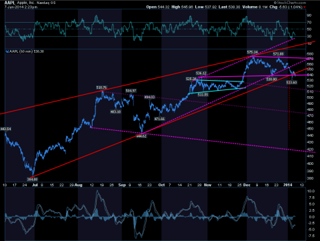Click the Jul label on date axis
The image size is (320, 241).
[x=35, y=185]
